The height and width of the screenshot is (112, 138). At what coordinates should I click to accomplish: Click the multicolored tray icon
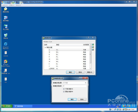(130, 106)
